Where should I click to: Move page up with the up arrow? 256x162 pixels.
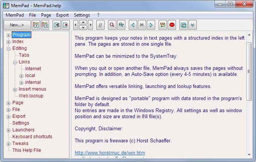coord(83,23)
